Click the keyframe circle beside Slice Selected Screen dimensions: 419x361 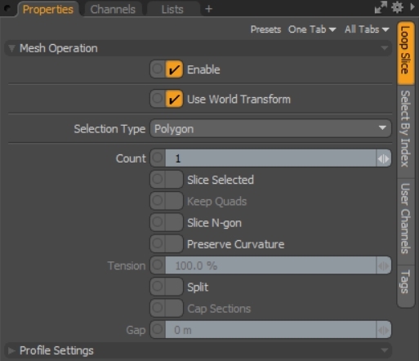158,180
